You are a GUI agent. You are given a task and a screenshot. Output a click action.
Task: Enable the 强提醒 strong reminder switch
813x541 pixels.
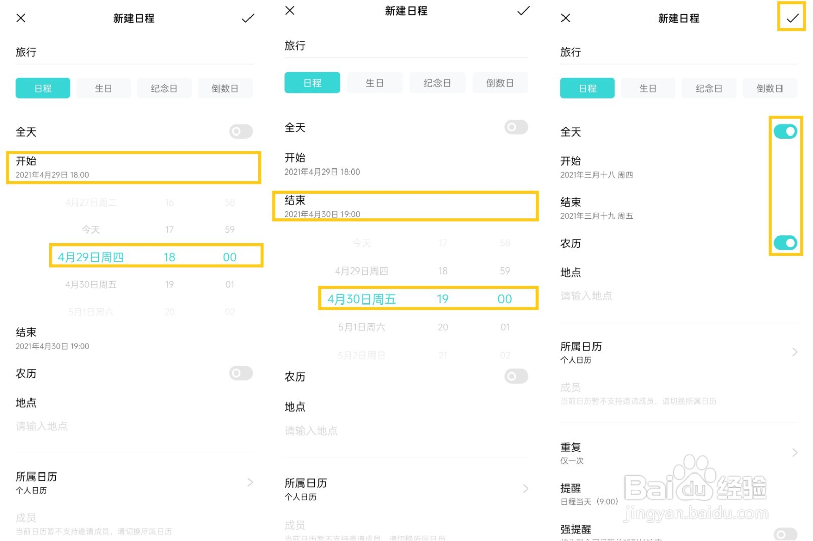[785, 534]
